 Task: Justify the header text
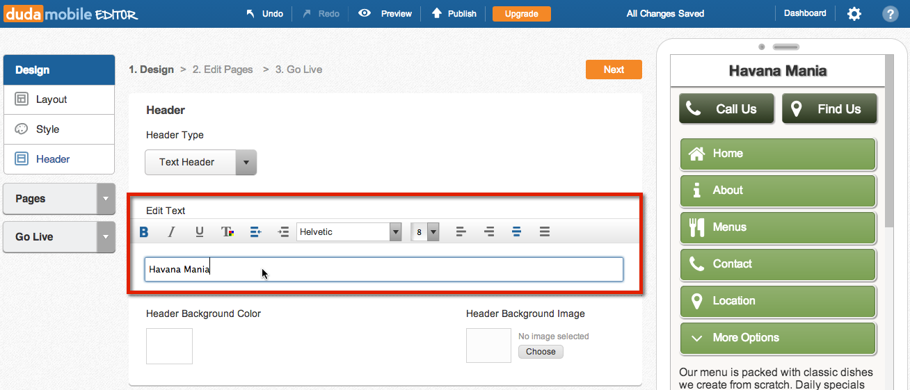[x=545, y=232]
